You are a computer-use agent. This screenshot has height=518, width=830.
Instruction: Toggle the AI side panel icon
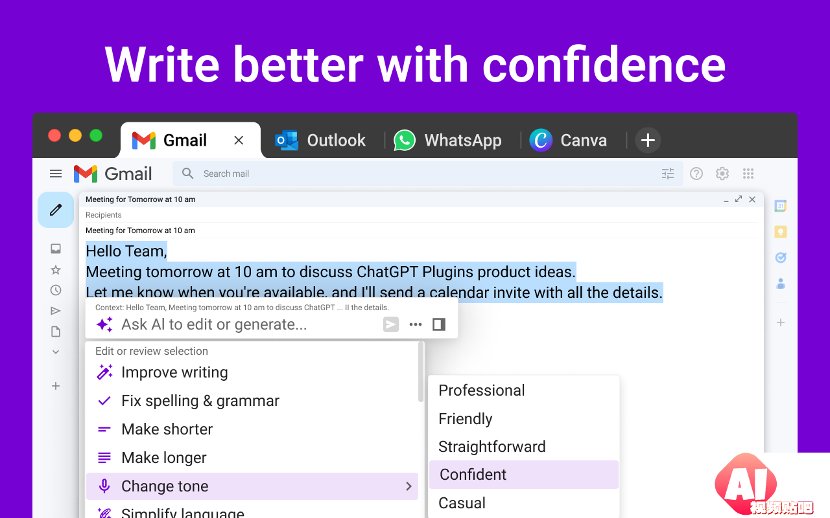coord(439,324)
